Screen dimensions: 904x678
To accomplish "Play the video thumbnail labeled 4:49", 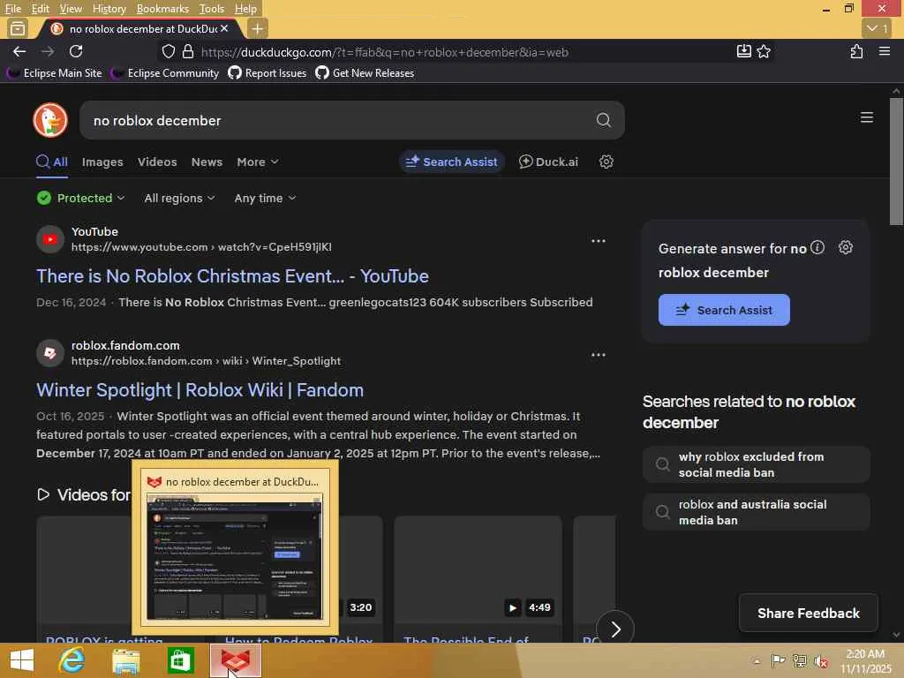I will click(x=478, y=569).
